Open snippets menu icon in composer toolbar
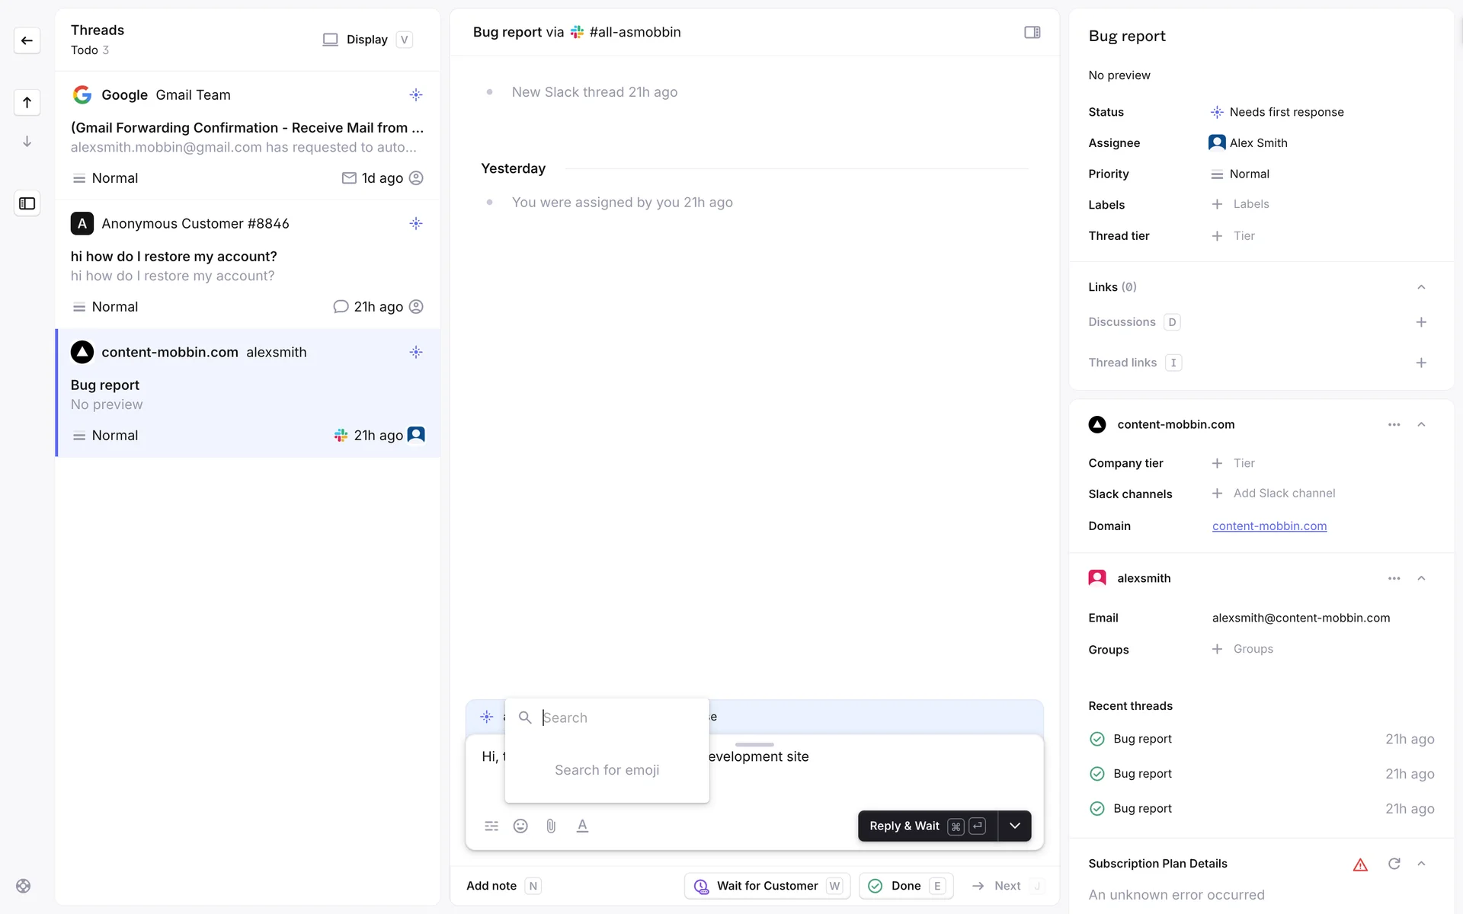Screen dimensions: 1463x914 491,826
